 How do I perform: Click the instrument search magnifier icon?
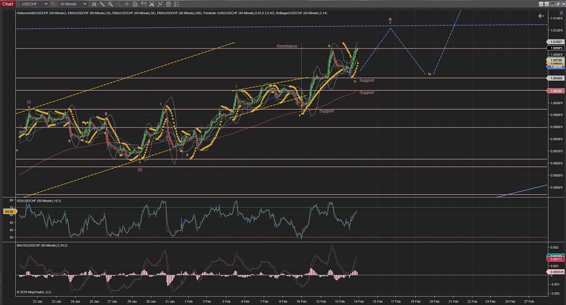click(53, 4)
